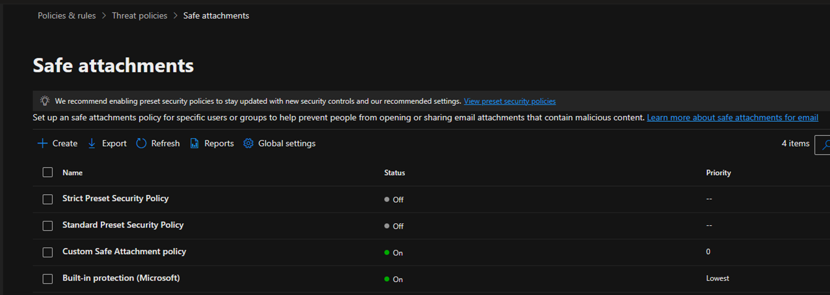This screenshot has height=295, width=830.
Task: Check the Standard Preset Security Policy box
Action: [x=48, y=226]
